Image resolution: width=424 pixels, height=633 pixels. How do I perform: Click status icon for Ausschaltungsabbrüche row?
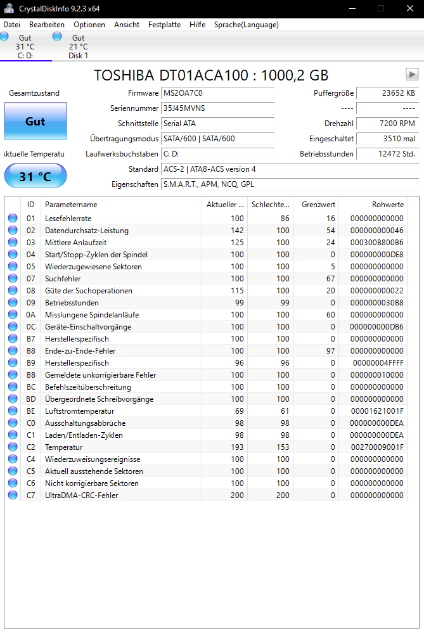pos(13,423)
